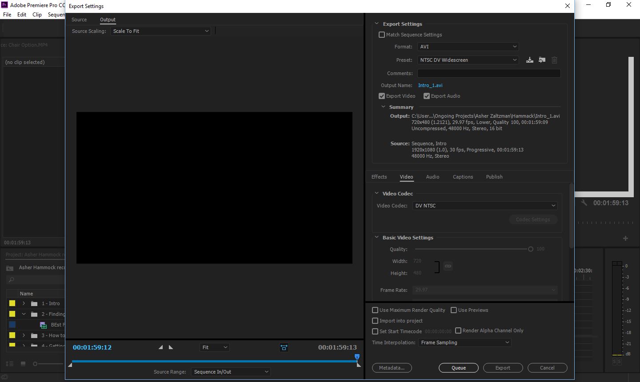Open the Format dropdown showing AVI
This screenshot has height=382, width=640.
[468, 47]
